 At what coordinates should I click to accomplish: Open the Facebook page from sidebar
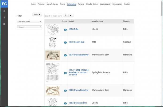click(x=4, y=17)
